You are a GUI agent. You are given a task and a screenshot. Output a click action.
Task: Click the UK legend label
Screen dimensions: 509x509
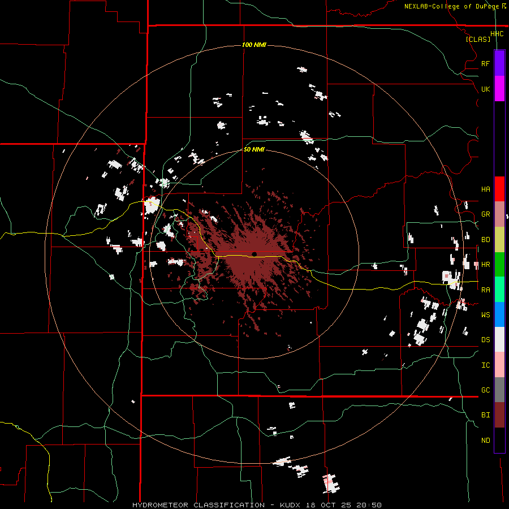point(485,89)
